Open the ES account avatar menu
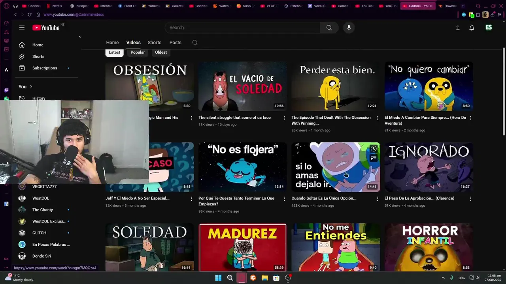This screenshot has height=284, width=506. (x=489, y=28)
